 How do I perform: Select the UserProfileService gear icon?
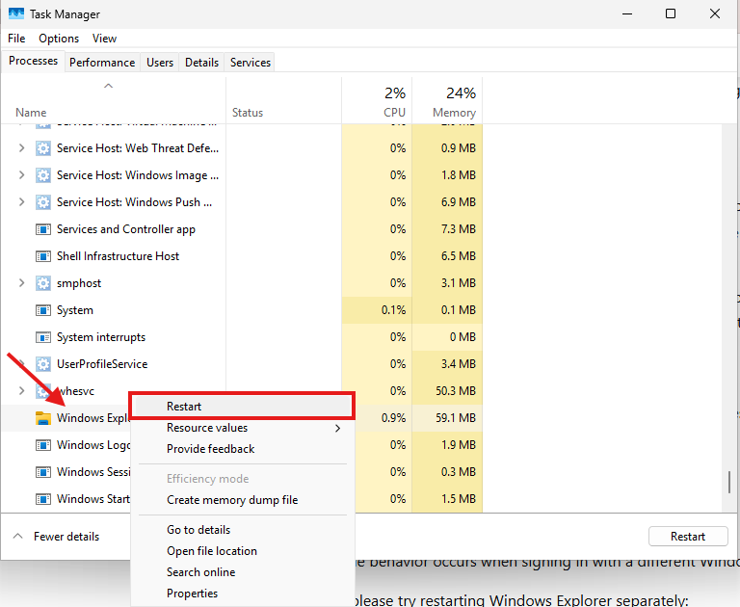(43, 364)
